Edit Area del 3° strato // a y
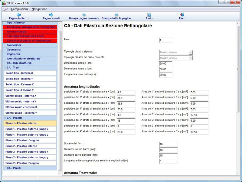Viewport: 242px width, 182px height. point(199,126)
